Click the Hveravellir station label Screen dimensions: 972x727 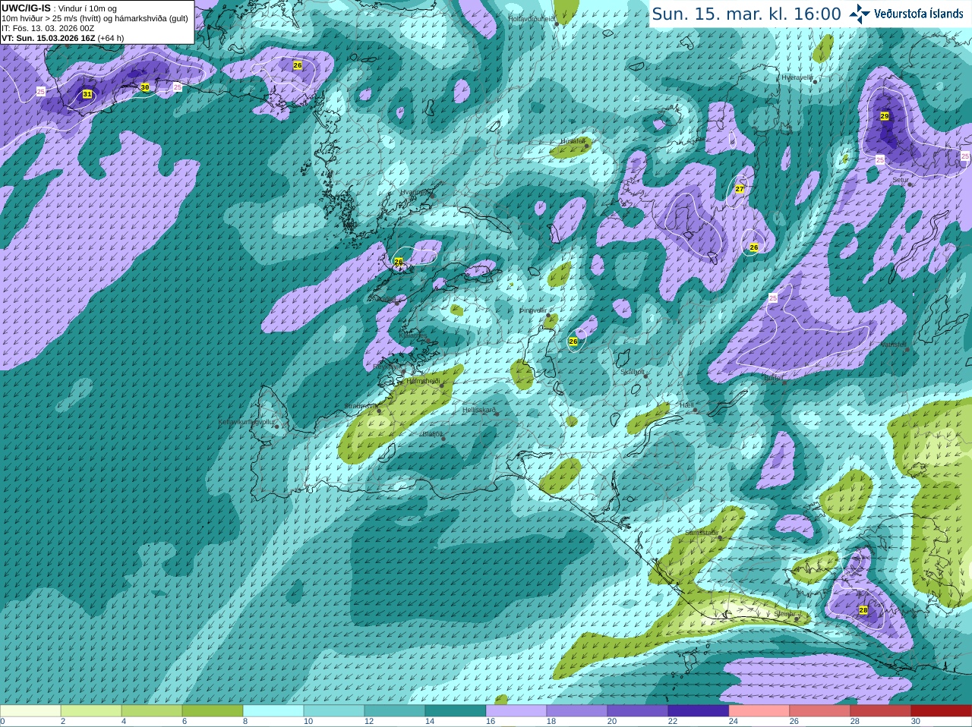click(x=797, y=77)
